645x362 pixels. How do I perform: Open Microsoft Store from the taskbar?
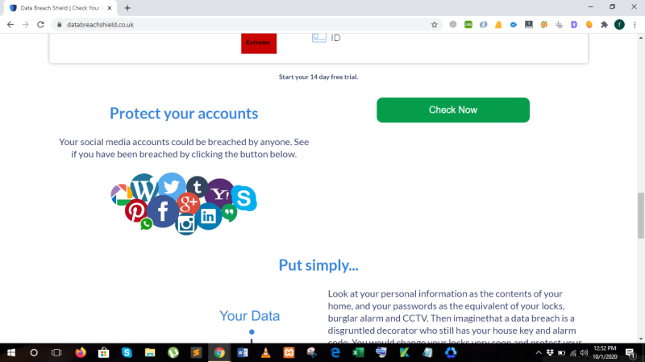pos(104,352)
